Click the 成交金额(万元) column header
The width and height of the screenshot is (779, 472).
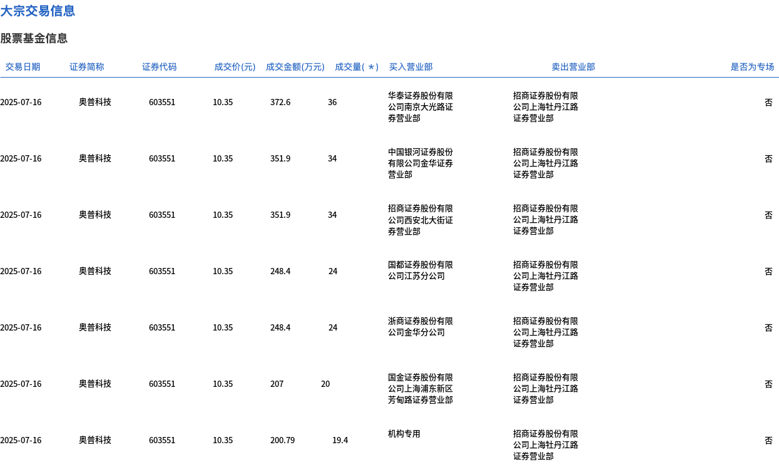(x=295, y=67)
